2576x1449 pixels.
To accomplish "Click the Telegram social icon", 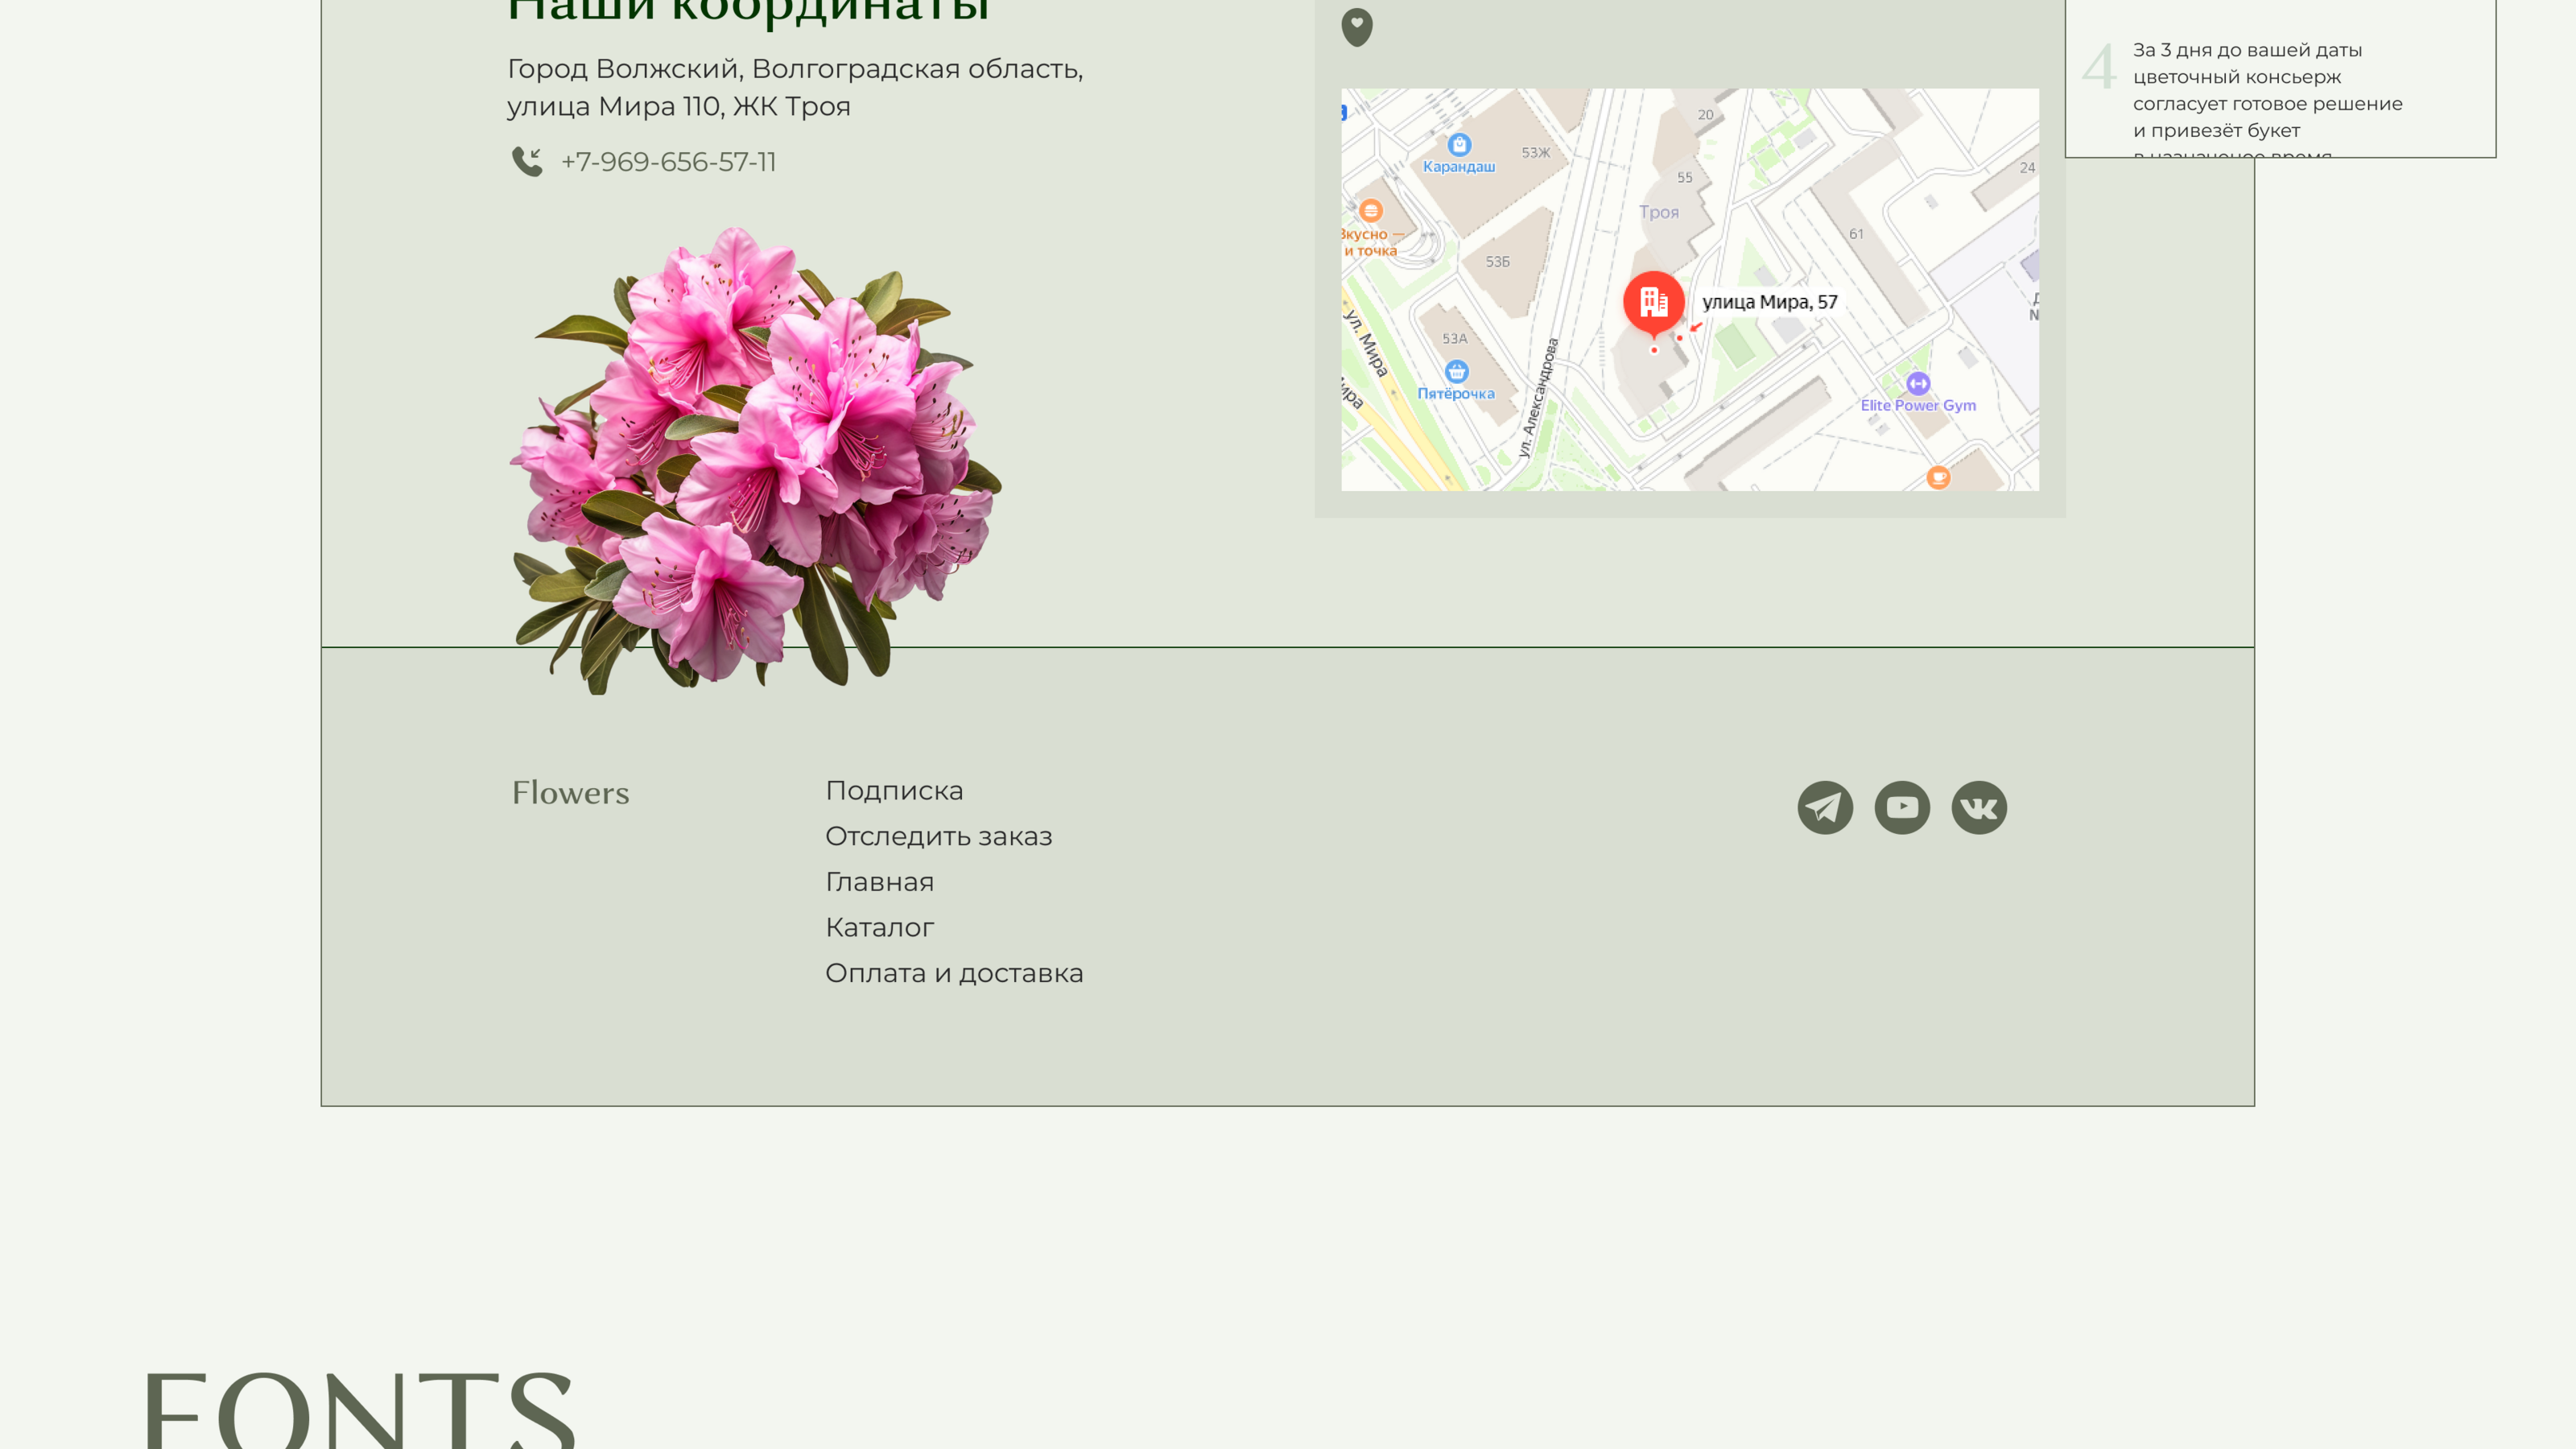I will 1825,807.
